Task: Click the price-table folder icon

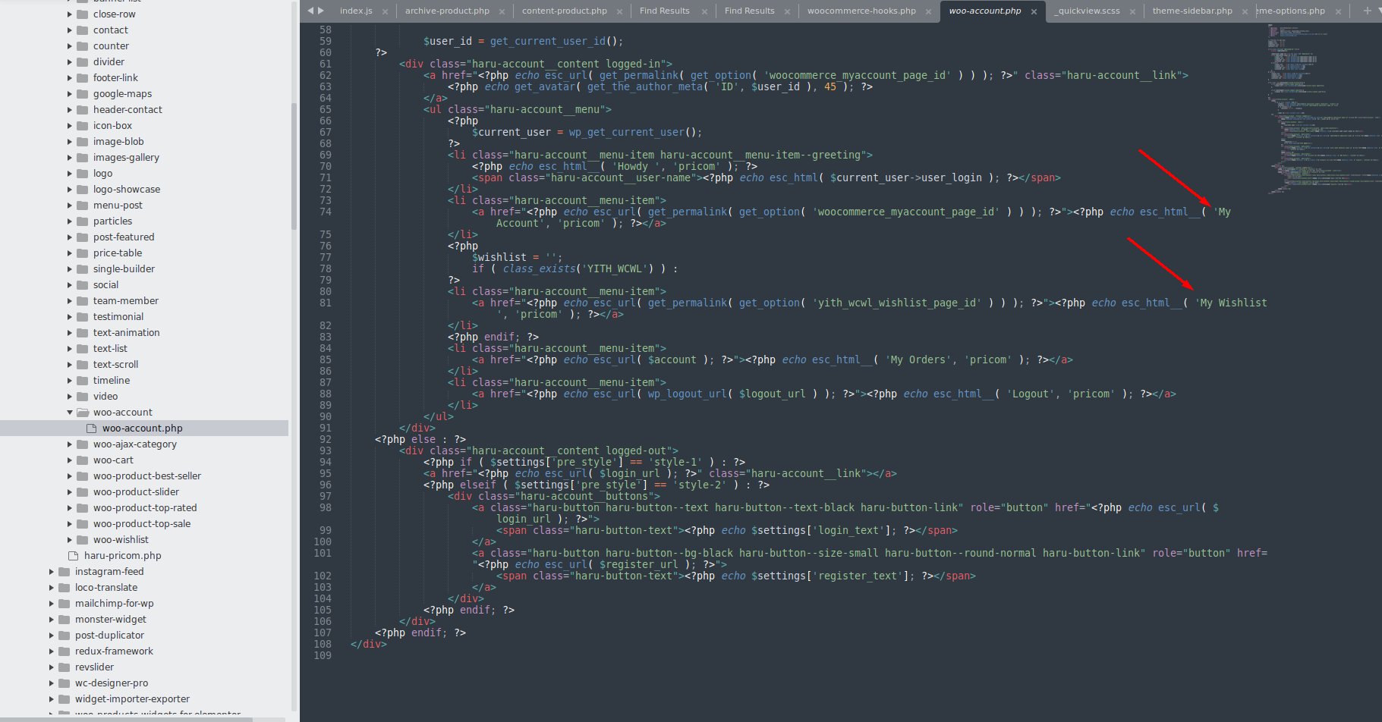Action: (x=83, y=253)
